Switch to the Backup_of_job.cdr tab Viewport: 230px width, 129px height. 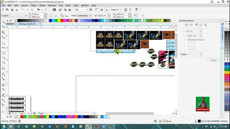click(x=27, y=24)
